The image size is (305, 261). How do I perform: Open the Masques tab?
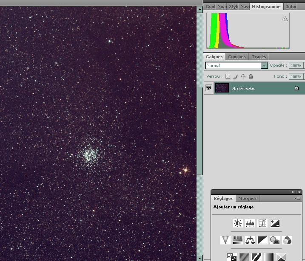coord(248,198)
